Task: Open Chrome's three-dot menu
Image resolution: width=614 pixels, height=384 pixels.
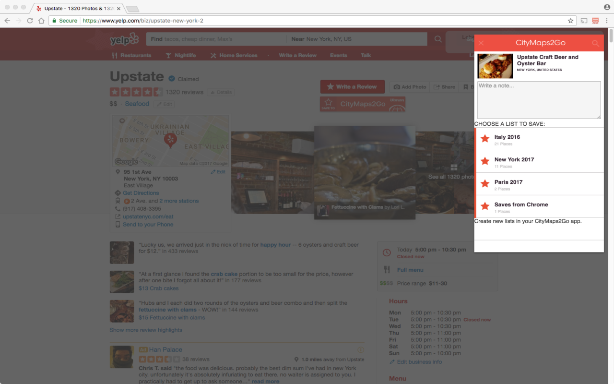Action: 607,21
